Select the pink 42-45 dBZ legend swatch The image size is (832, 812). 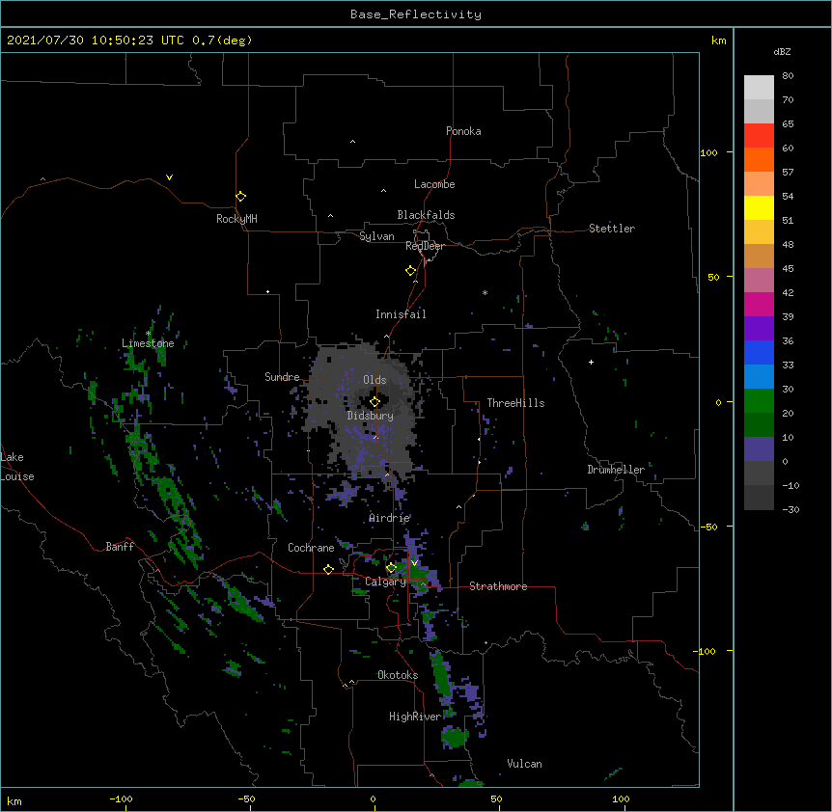pos(759,281)
